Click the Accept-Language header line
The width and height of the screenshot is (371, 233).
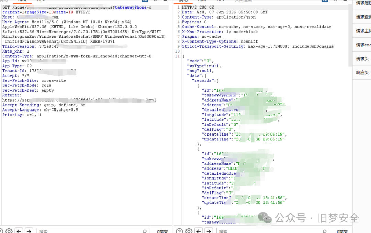pyautogui.click(x=40, y=110)
